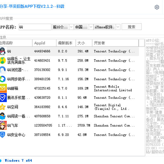164x164 pixels.
Task: Click the version 6.9.20 cell
Action: pyautogui.click(x=63, y=135)
